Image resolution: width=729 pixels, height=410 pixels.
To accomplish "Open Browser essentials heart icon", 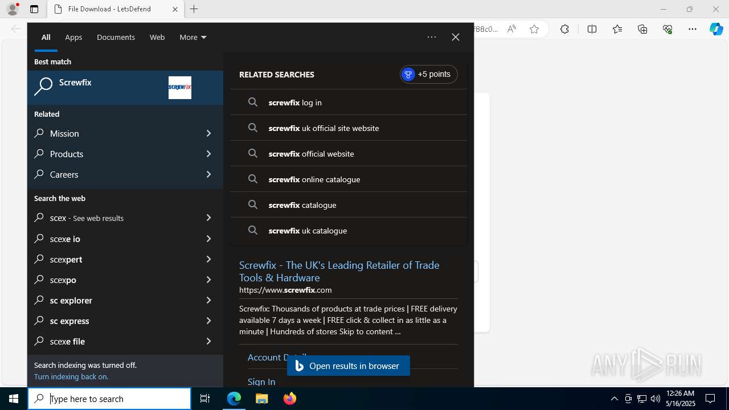I will coord(667,29).
